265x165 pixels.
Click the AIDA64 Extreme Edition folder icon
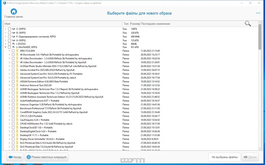tap(17, 82)
